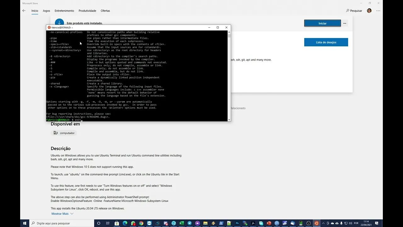Switch the POR input language indicator
403x227 pixels.
click(x=356, y=223)
